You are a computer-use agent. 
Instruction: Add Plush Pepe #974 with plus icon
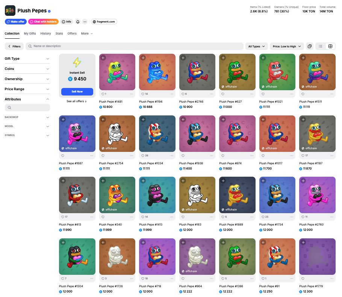coord(223,120)
